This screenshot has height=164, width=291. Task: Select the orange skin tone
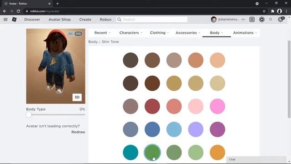(x=217, y=152)
